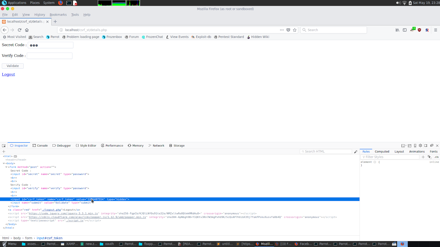This screenshot has width=440, height=247.
Task: Click the ./script.js source link
Action: pyautogui.click(x=75, y=221)
